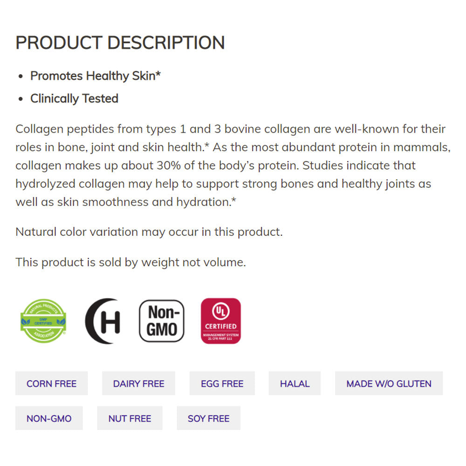Select the NON-GMO tag button
466x466 pixels.
click(x=49, y=418)
